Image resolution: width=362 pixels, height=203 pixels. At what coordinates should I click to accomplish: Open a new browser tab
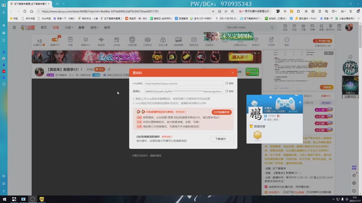click(64, 4)
